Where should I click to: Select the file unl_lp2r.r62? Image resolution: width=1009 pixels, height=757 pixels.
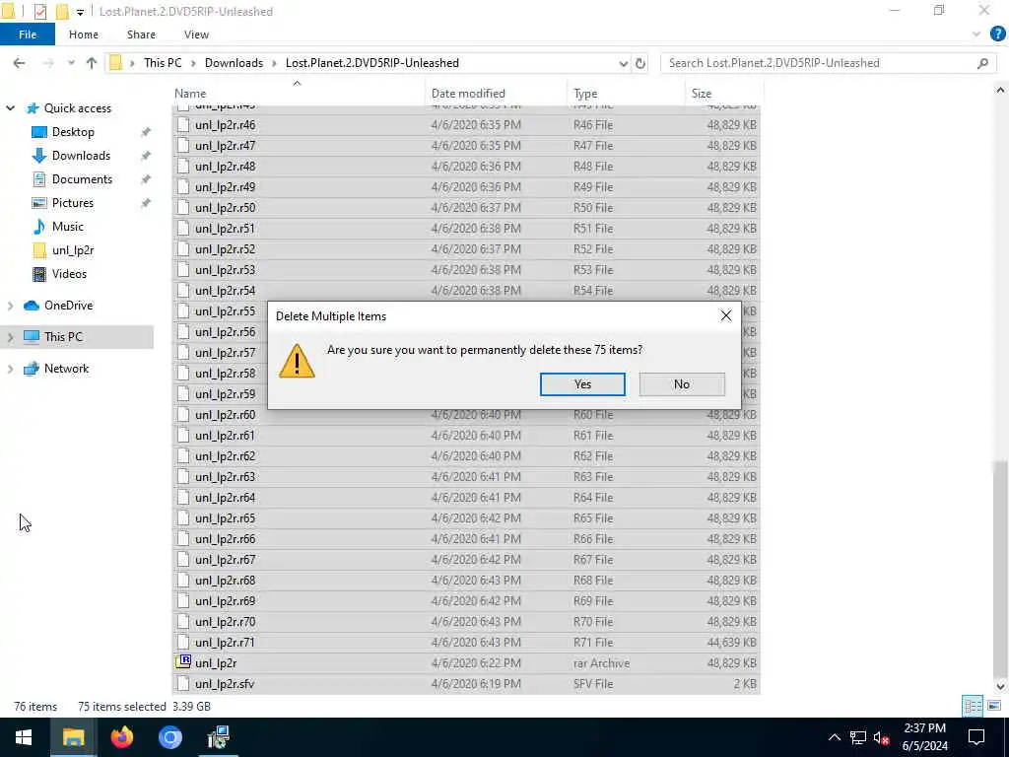click(466, 456)
